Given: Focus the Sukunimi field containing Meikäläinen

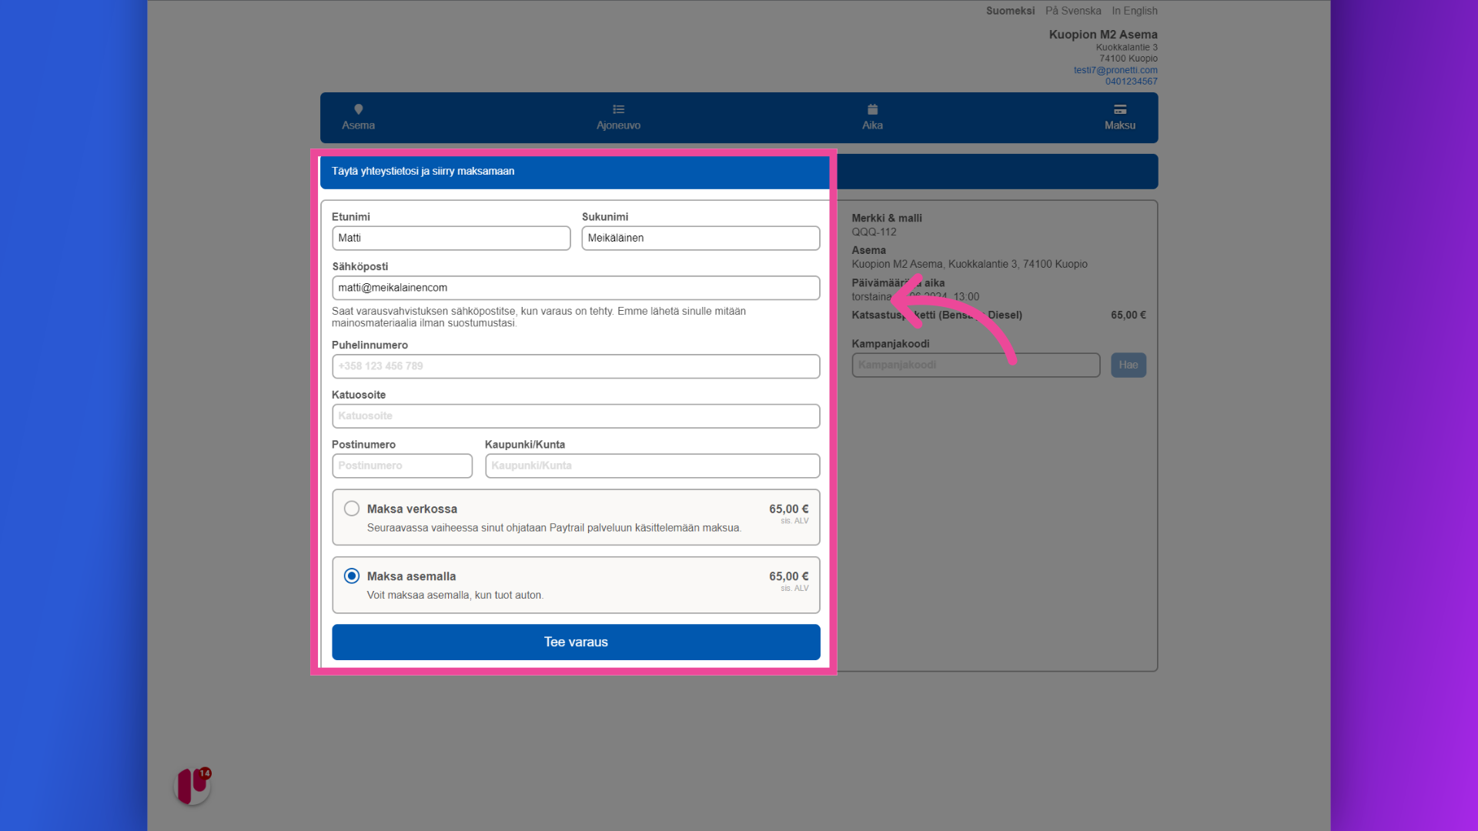Looking at the screenshot, I should coord(701,238).
